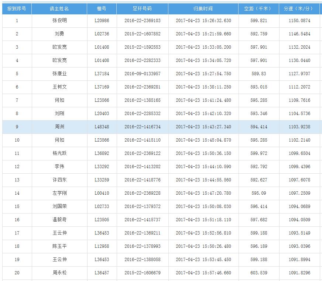Viewport: 322px width, 281px height.
Task: Click owner name 刘勇 in row 2
Action: [59, 34]
